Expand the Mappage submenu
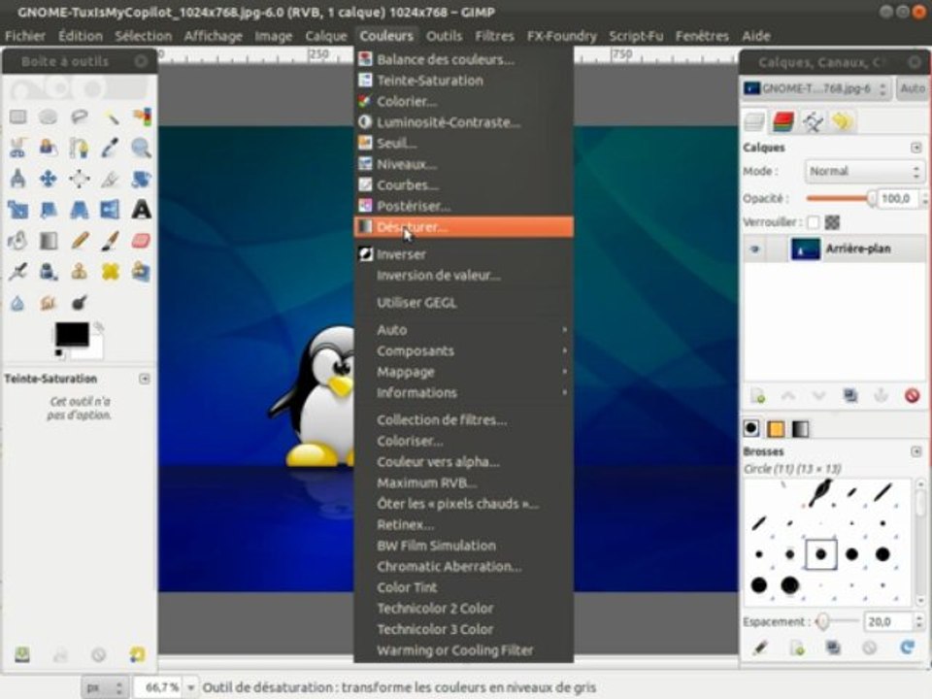Image resolution: width=932 pixels, height=699 pixels. pos(464,372)
